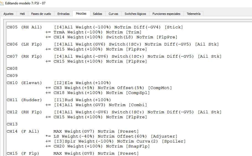Switch to Funciones especiales tab
The width and height of the screenshot is (252, 156).
pos(166,14)
